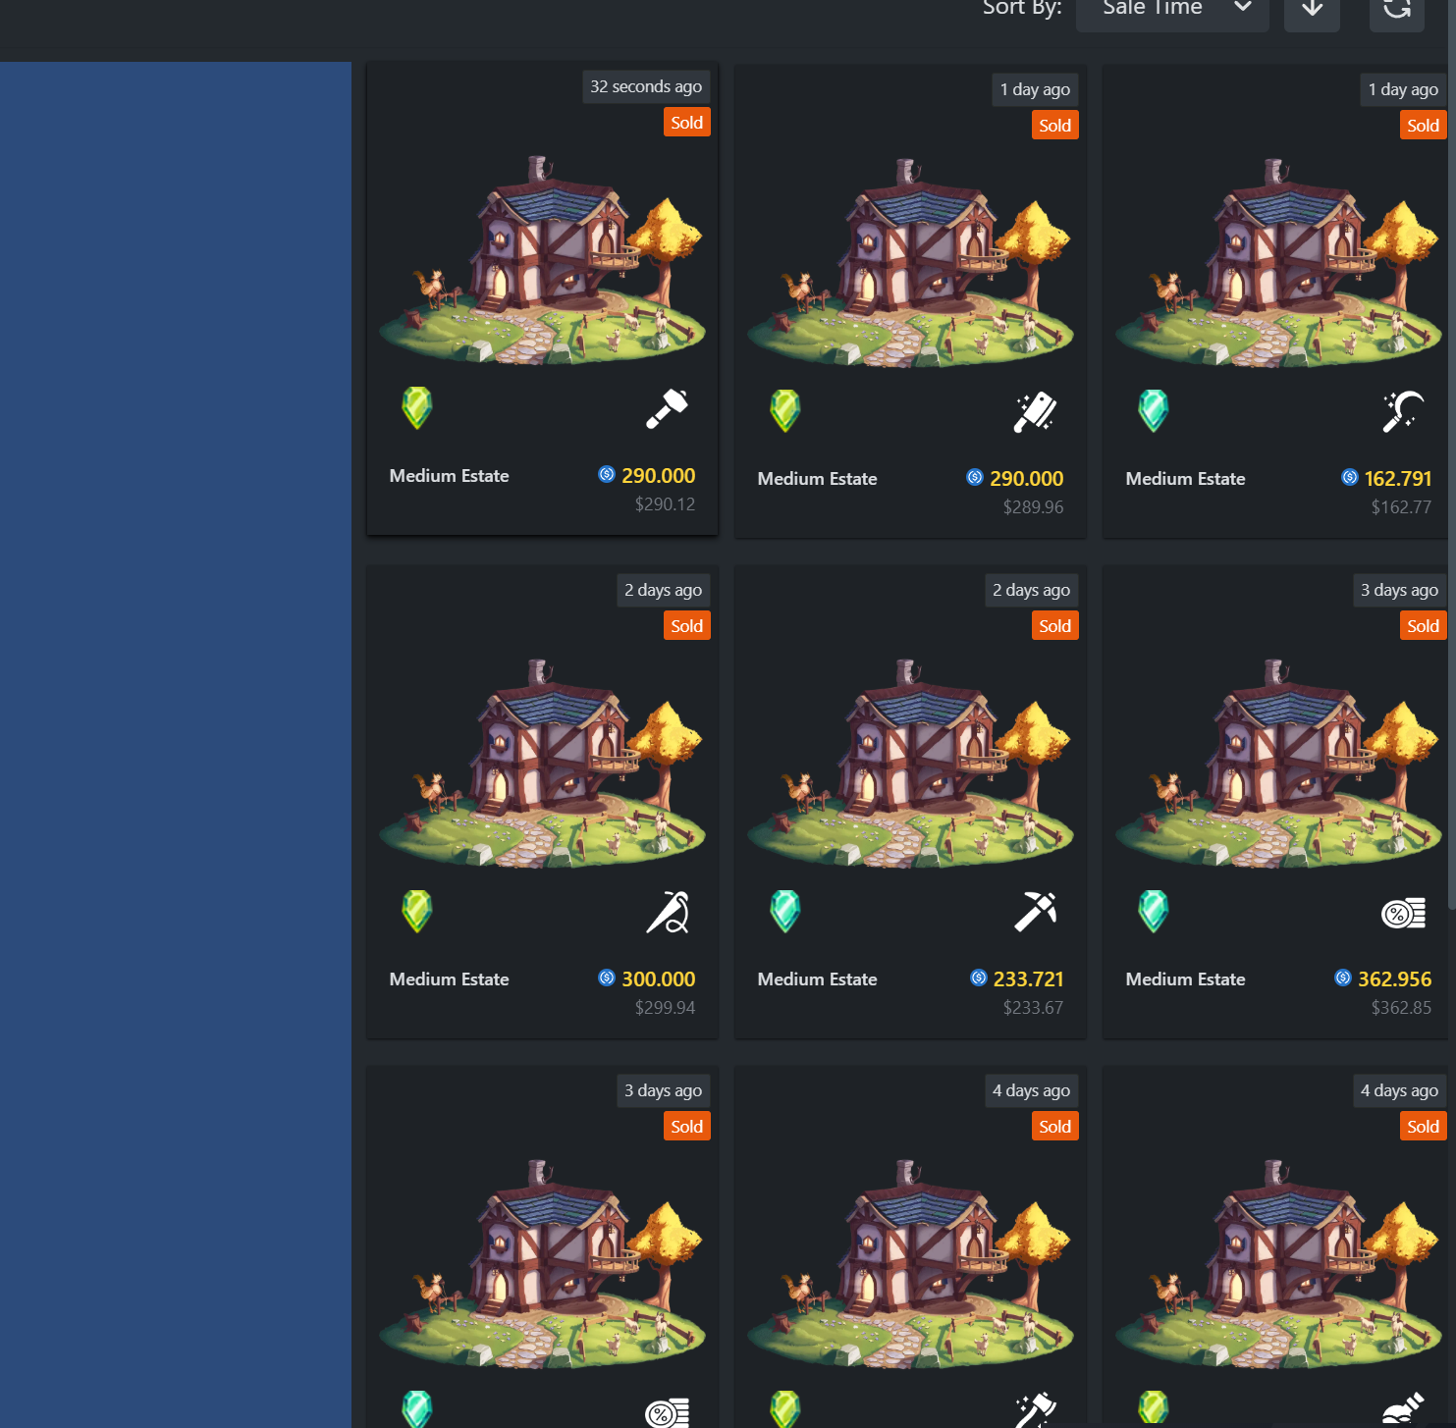
Task: Click Medium Estate title on 362.956 card
Action: coord(1186,979)
